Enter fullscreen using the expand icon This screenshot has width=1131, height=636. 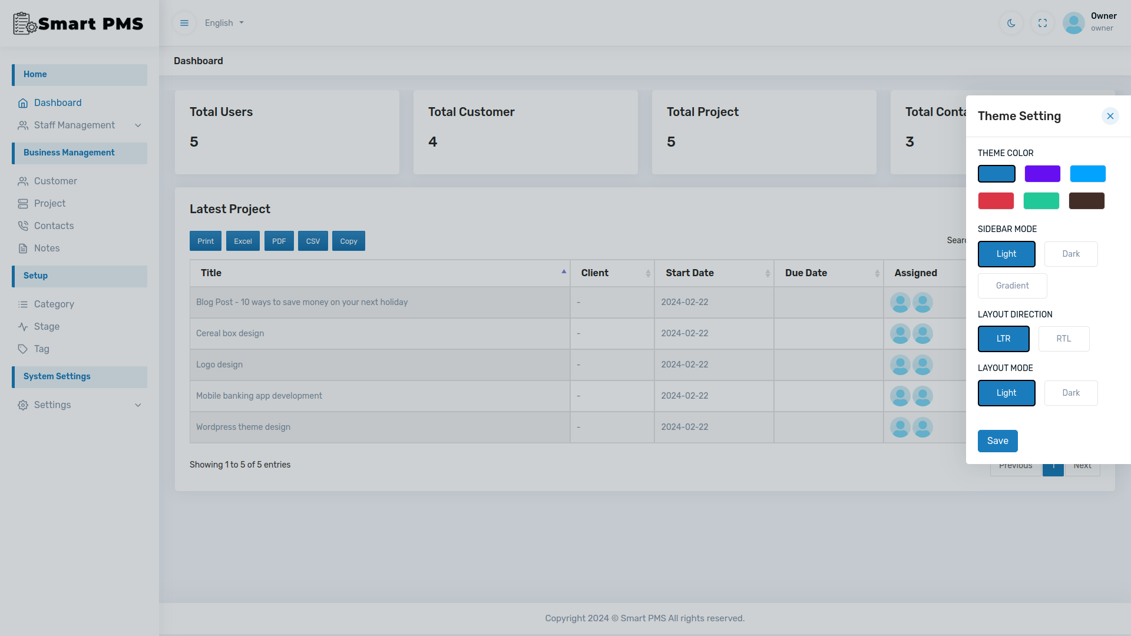pos(1042,22)
